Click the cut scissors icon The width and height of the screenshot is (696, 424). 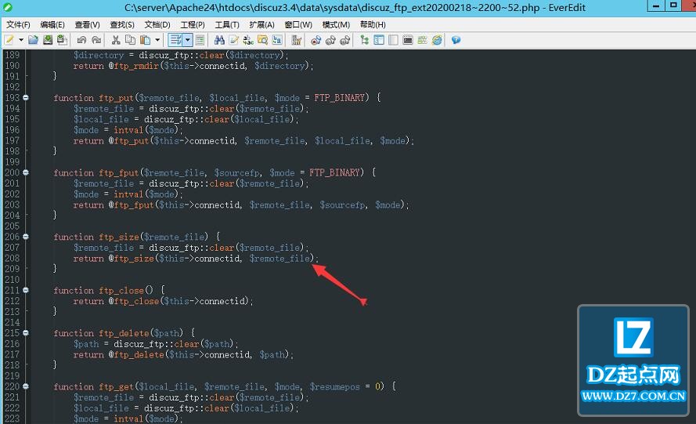click(x=116, y=40)
